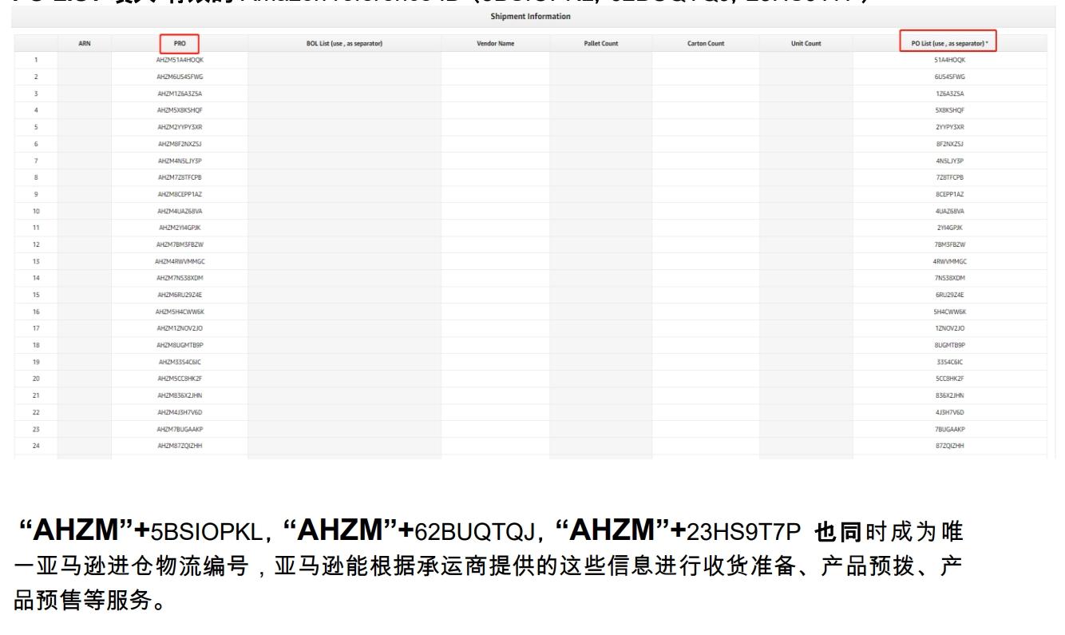The image size is (1065, 635).
Task: Click the Unit Count field in row 7
Action: tap(806, 160)
